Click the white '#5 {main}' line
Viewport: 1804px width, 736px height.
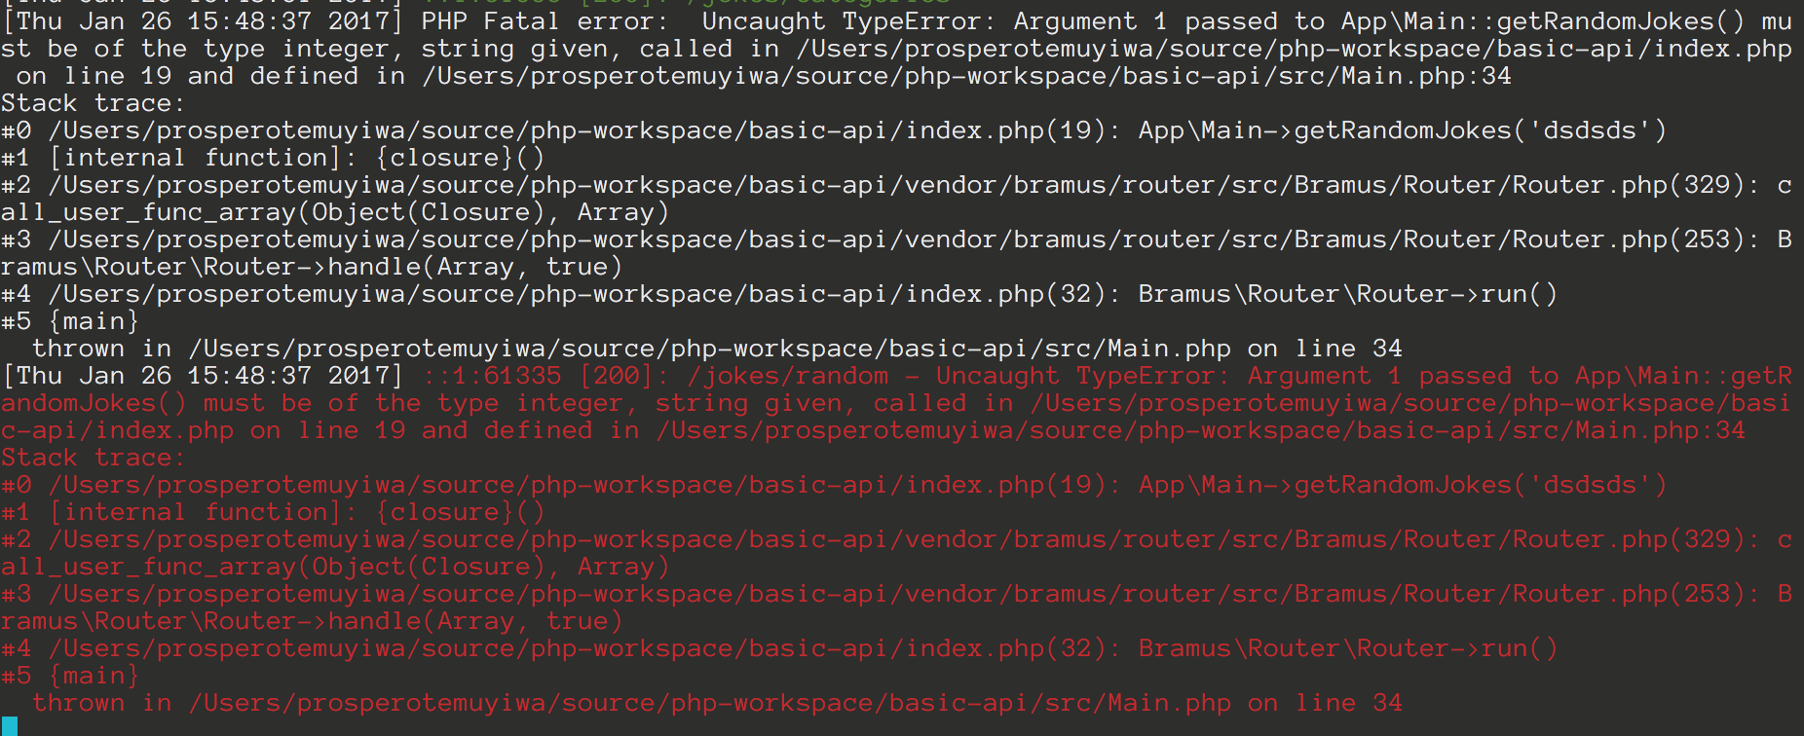tap(70, 321)
